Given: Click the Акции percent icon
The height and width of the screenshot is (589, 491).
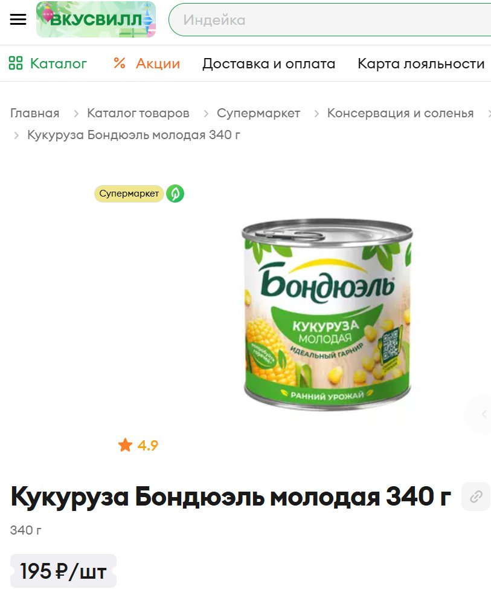Looking at the screenshot, I should coord(120,63).
